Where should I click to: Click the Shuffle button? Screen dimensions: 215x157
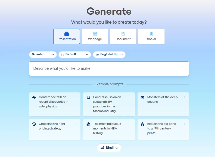point(109,148)
